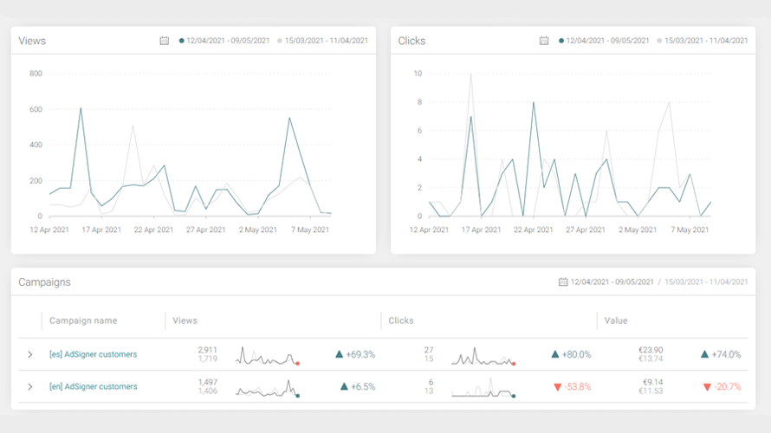Click the dark teal legend dot in Clicks
The width and height of the screenshot is (771, 433).
click(561, 41)
